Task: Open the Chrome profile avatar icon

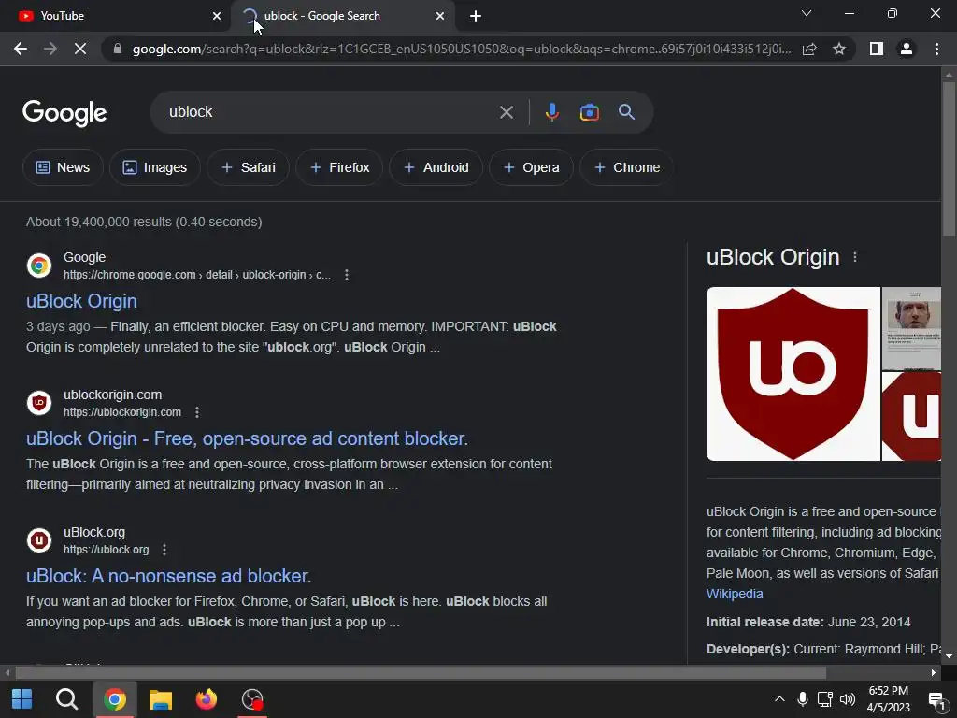Action: 907,49
